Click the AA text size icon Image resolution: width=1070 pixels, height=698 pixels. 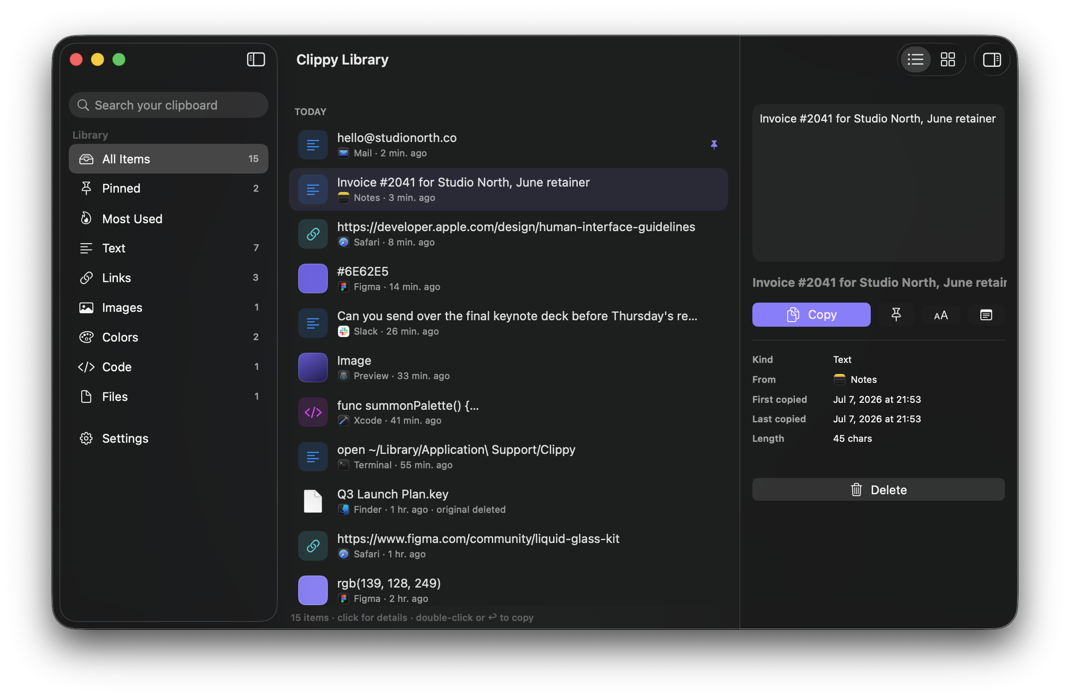click(941, 316)
